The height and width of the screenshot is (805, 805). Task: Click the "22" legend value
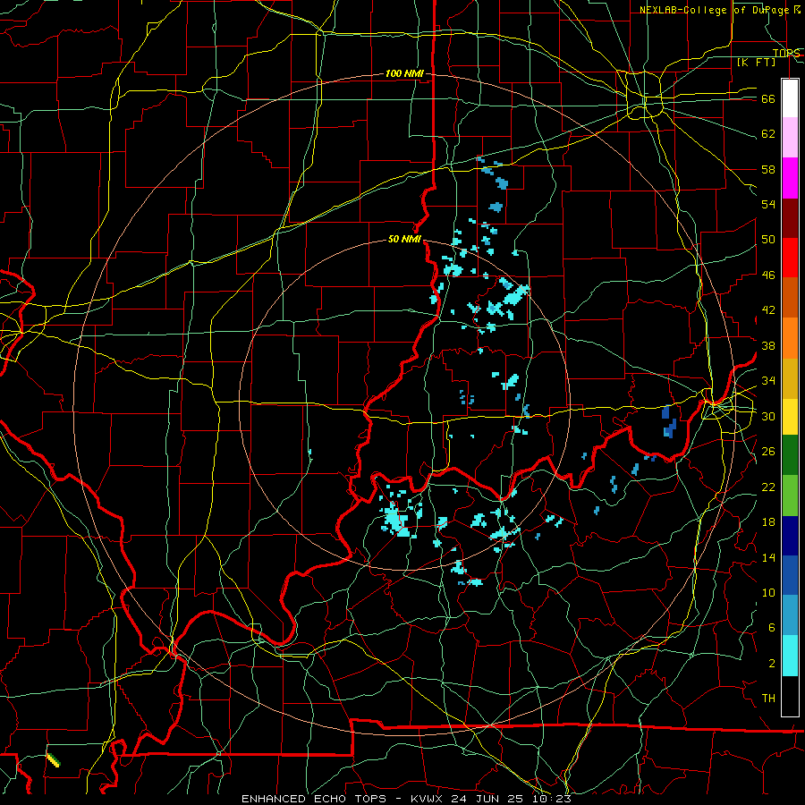coord(768,487)
